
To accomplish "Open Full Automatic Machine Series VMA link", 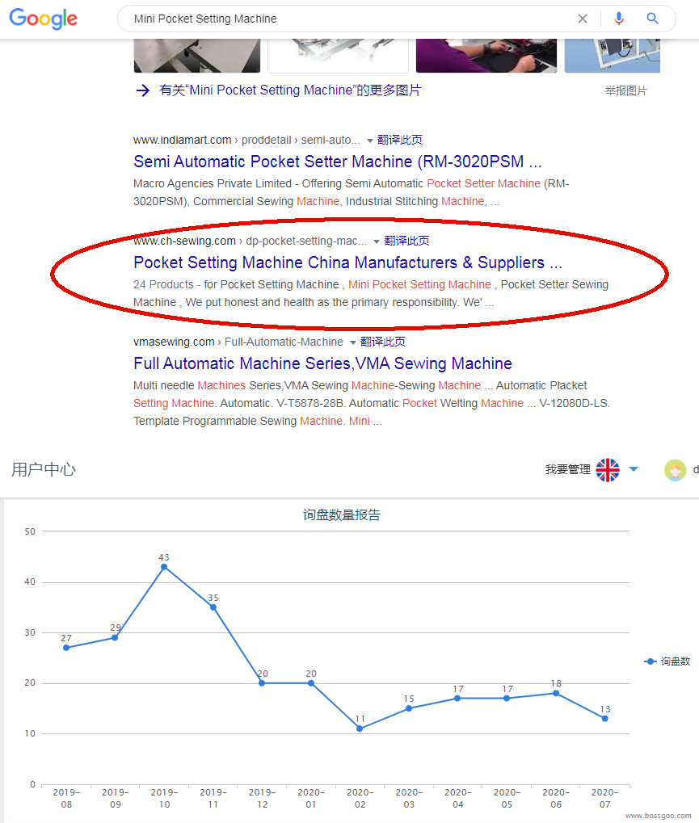I will pyautogui.click(x=322, y=363).
